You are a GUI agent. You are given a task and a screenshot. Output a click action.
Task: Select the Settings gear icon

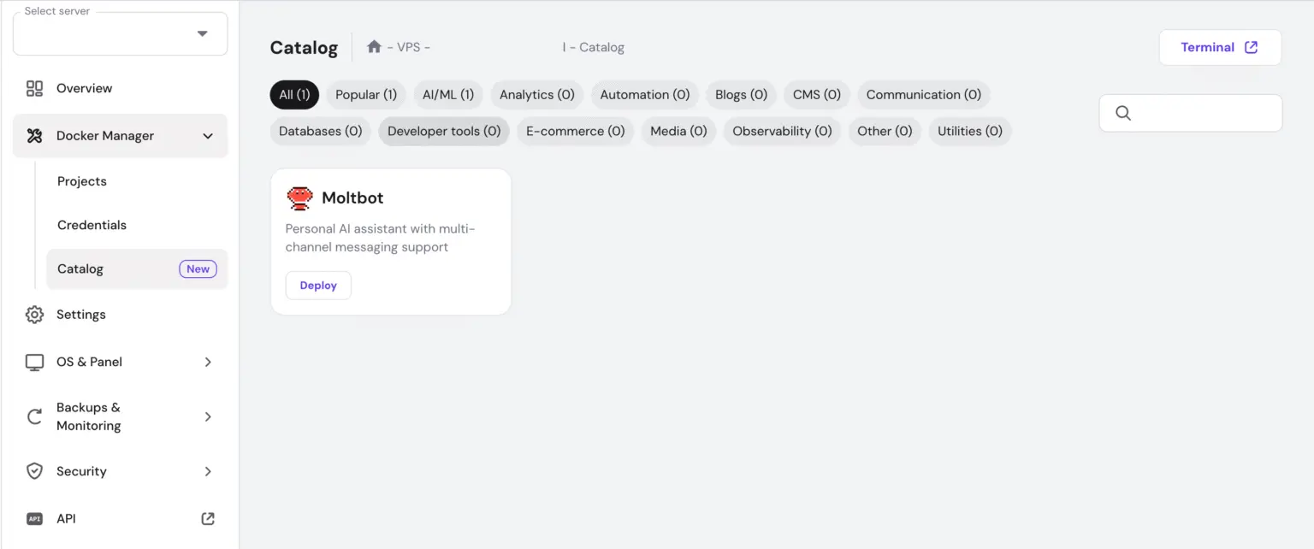tap(34, 314)
